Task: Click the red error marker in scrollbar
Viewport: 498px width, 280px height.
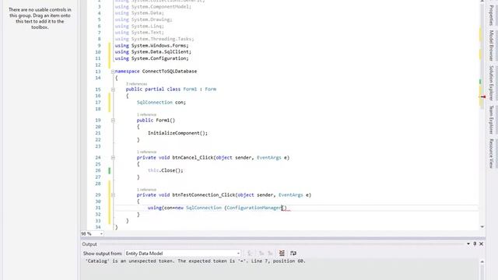Action: pyautogui.click(x=482, y=96)
